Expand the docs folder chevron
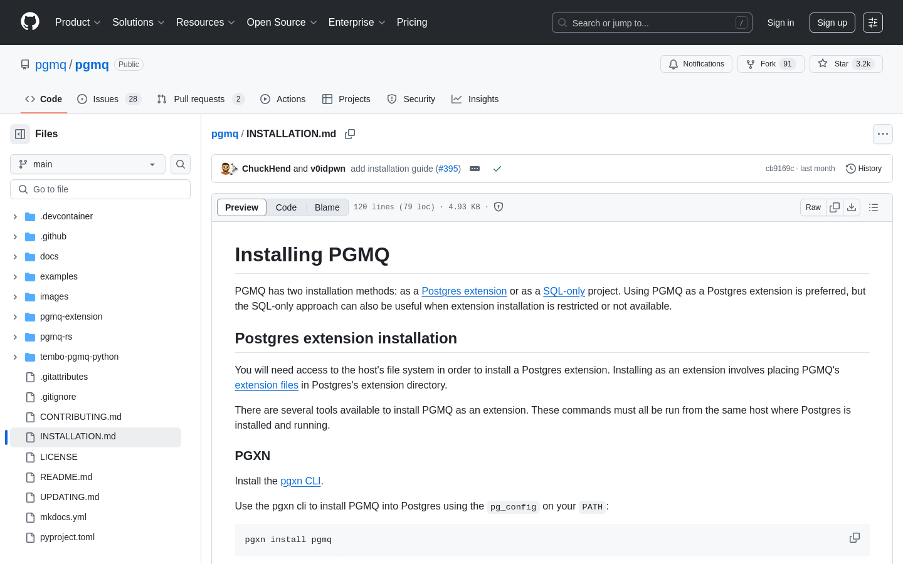Screen dimensions: 903x564 click(x=15, y=256)
